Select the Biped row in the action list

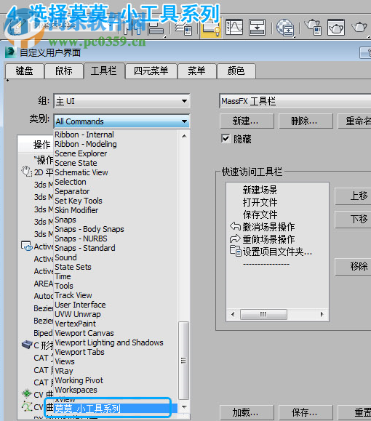43,333
